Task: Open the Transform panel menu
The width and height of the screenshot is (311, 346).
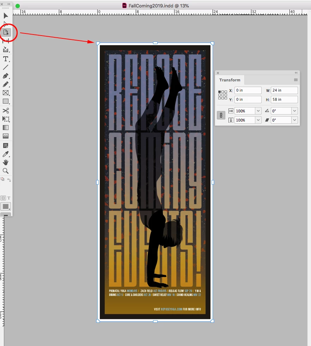Action: [296, 80]
